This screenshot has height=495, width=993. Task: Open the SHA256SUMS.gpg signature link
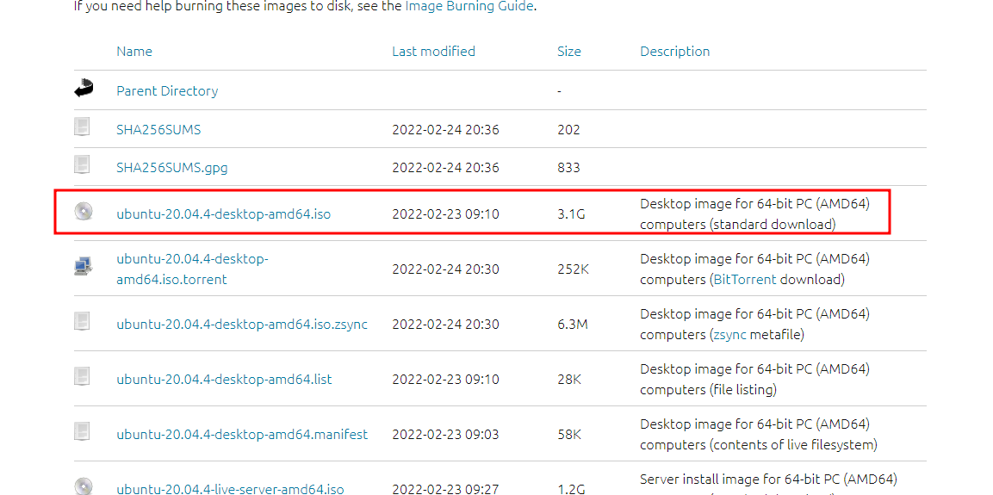[x=172, y=168]
